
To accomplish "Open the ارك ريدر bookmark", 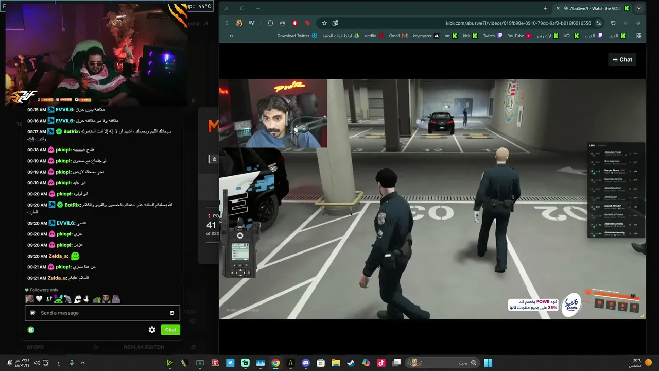I will click(548, 36).
